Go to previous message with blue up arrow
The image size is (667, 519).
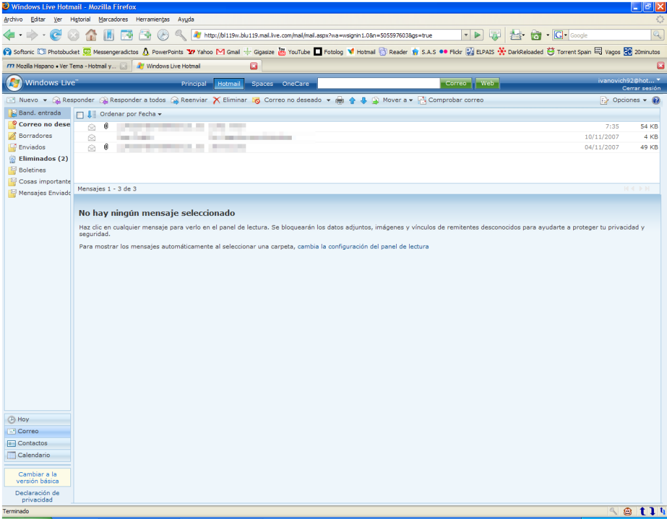(352, 101)
